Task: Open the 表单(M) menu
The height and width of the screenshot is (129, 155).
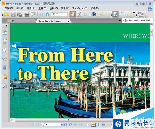Action: coord(65,8)
